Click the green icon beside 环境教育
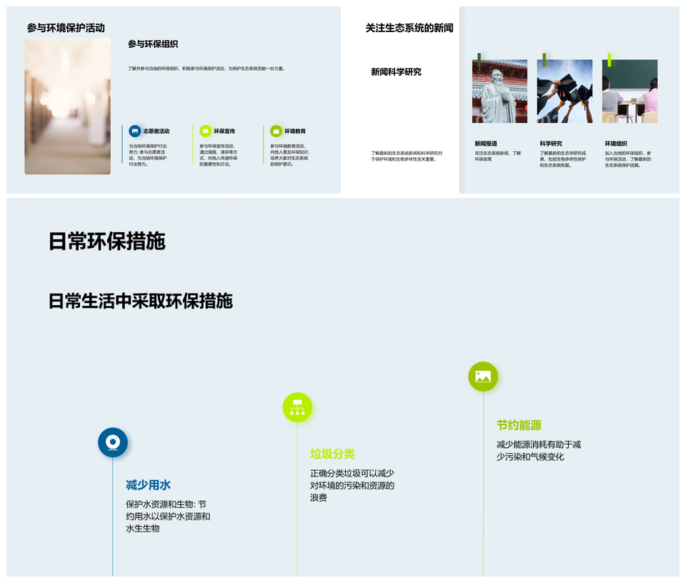The image size is (686, 583). tap(276, 131)
